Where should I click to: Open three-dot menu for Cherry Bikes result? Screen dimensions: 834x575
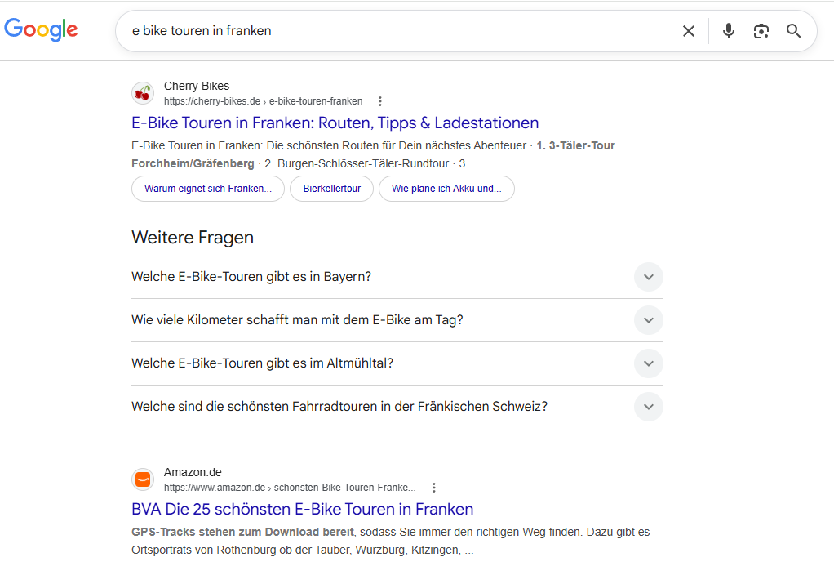(x=379, y=101)
